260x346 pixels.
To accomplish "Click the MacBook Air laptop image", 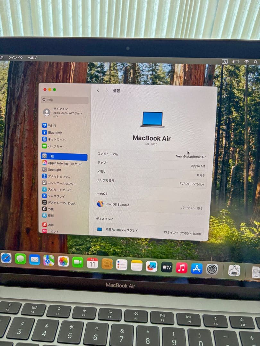I will coord(152,119).
